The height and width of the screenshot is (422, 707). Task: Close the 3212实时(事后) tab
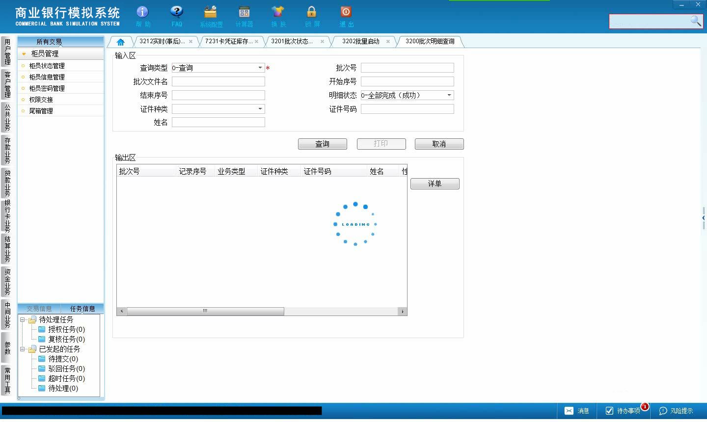click(x=190, y=42)
